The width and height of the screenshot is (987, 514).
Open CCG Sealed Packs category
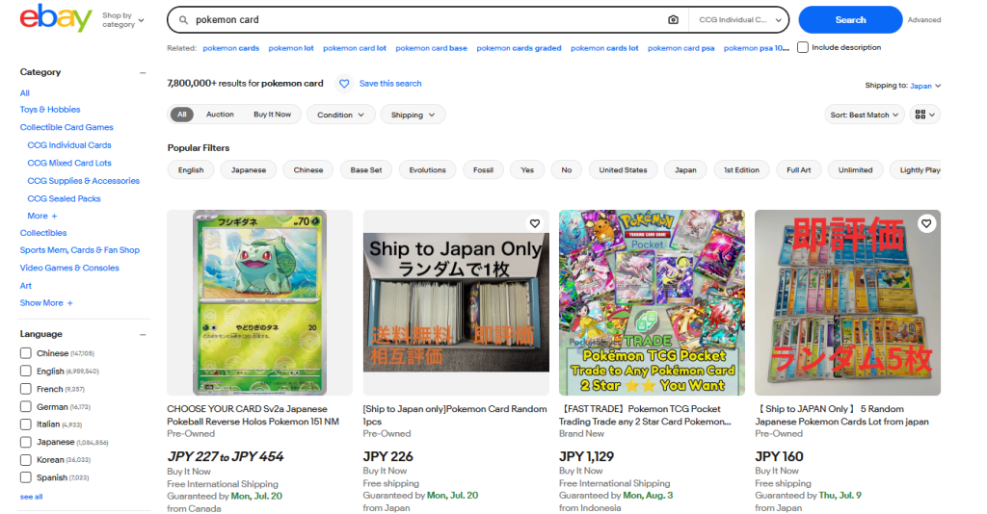click(64, 198)
